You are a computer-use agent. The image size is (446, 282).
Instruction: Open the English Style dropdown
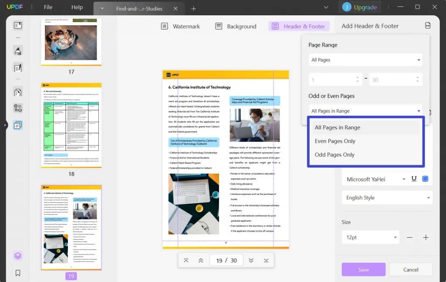387,198
